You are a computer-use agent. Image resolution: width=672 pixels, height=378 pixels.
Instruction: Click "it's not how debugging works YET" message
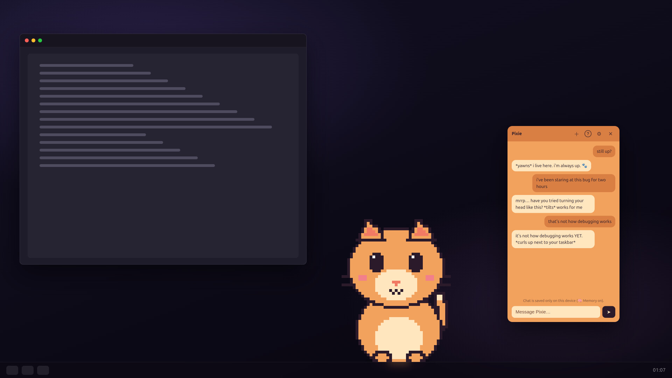(x=553, y=239)
